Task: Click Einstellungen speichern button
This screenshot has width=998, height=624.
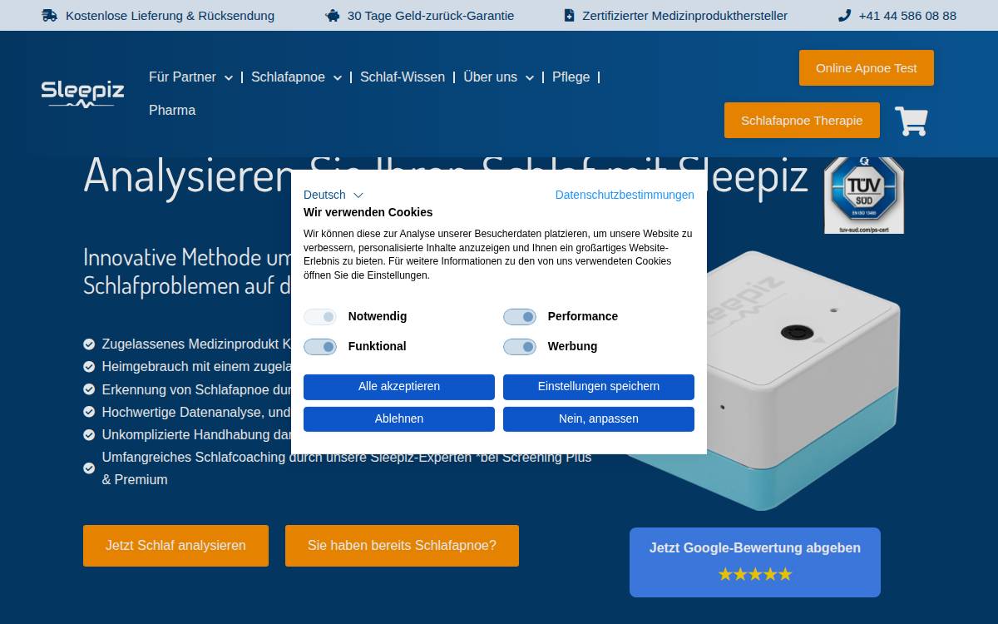Action: [x=599, y=387]
